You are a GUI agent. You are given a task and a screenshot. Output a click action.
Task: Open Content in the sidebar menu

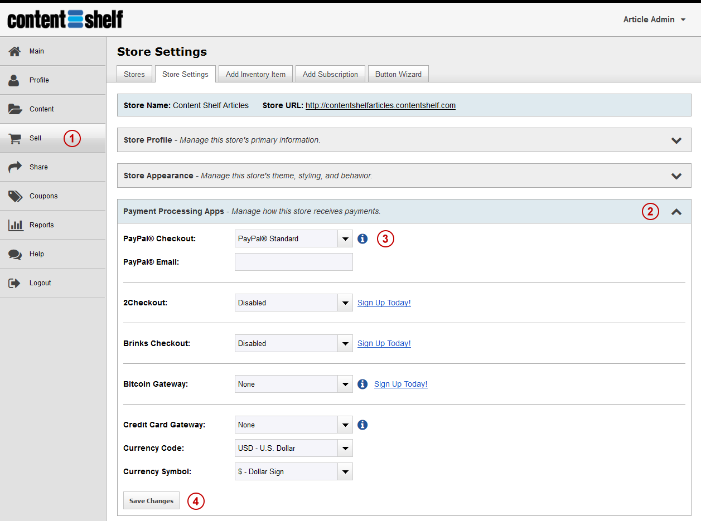[53, 109]
